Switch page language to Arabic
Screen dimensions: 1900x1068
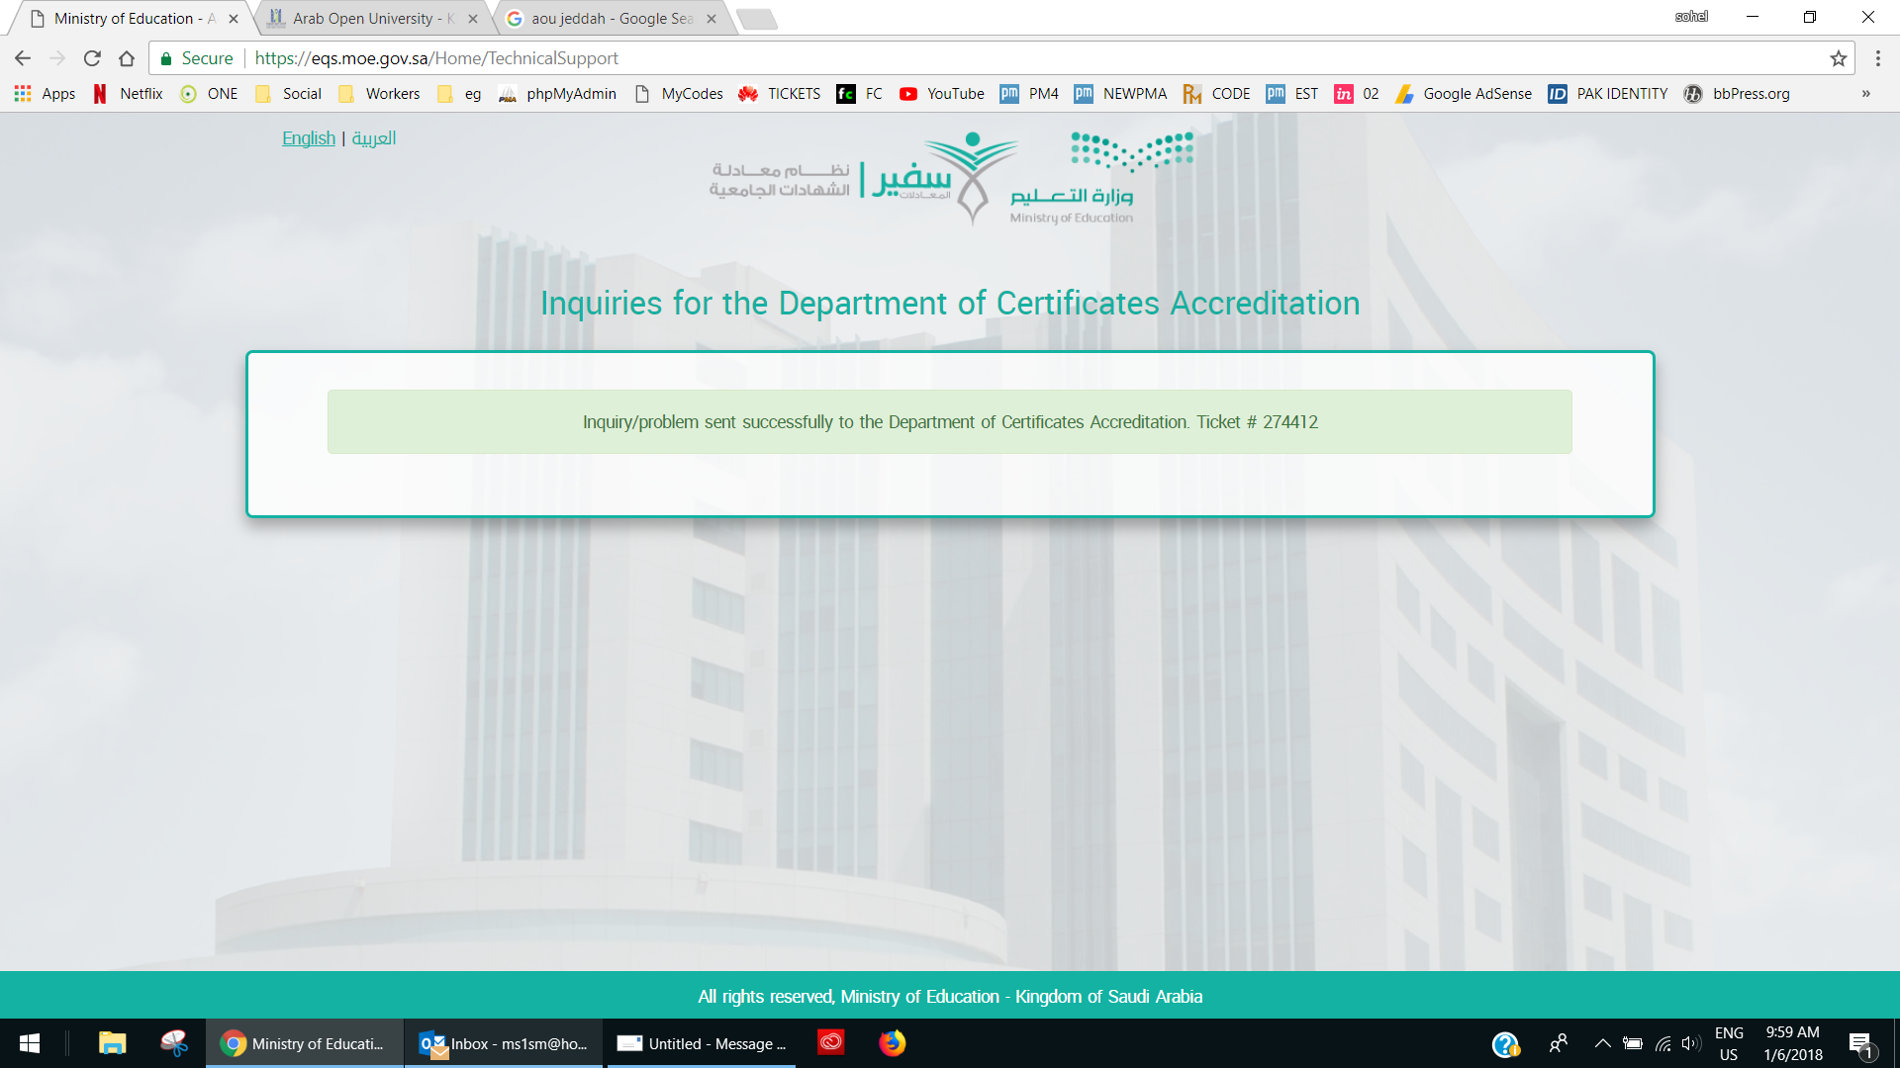[374, 138]
